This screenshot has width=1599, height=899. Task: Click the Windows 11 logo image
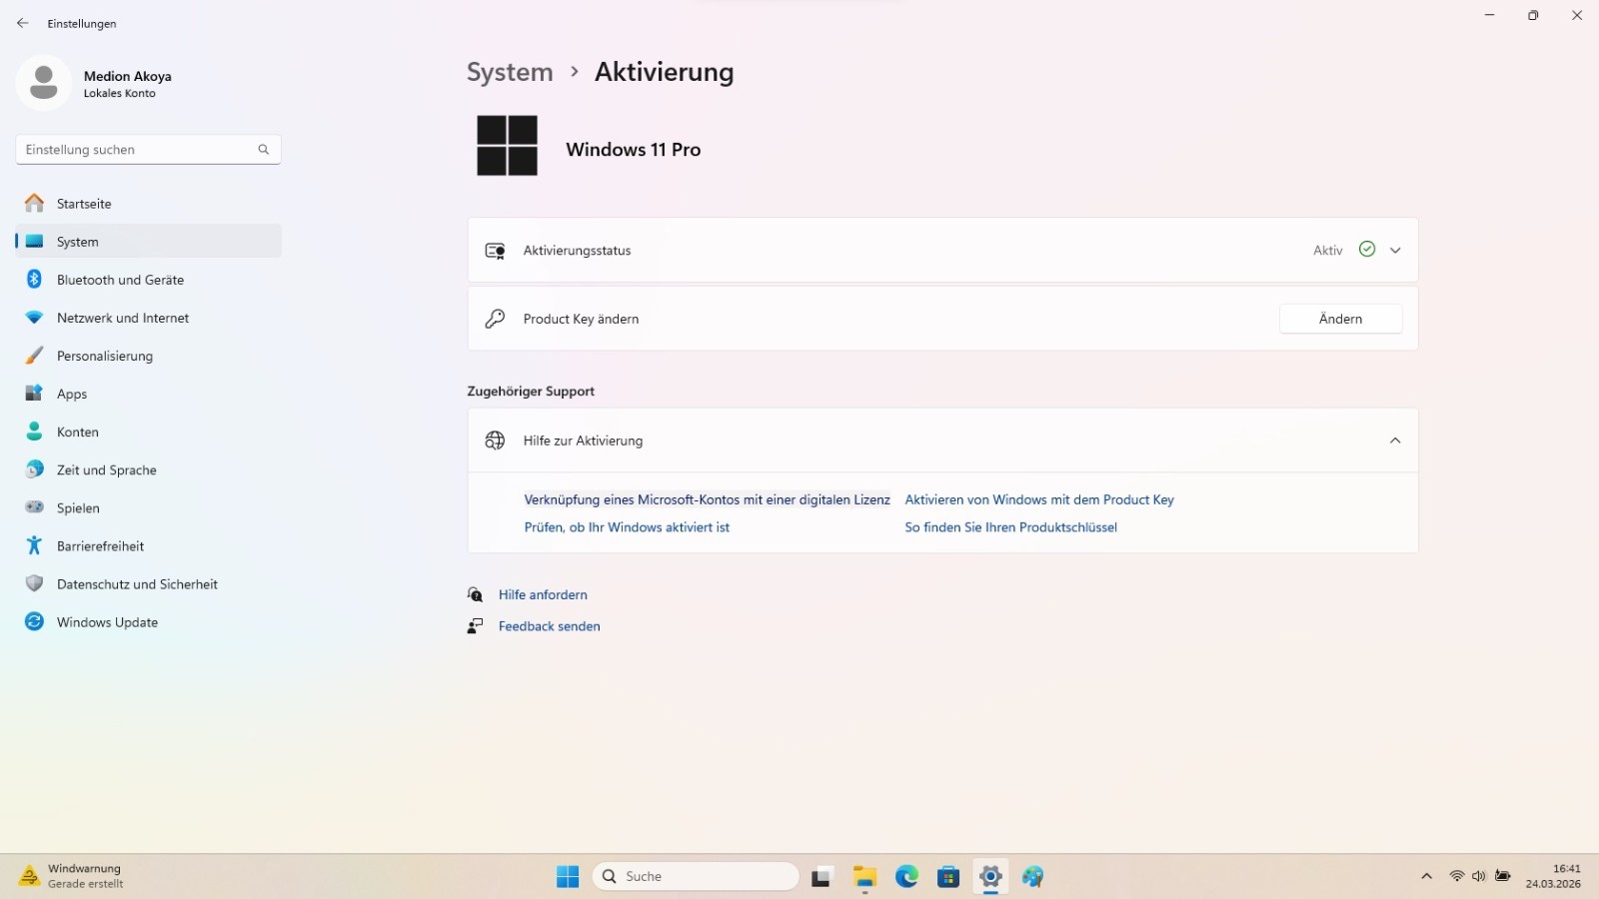tap(507, 146)
